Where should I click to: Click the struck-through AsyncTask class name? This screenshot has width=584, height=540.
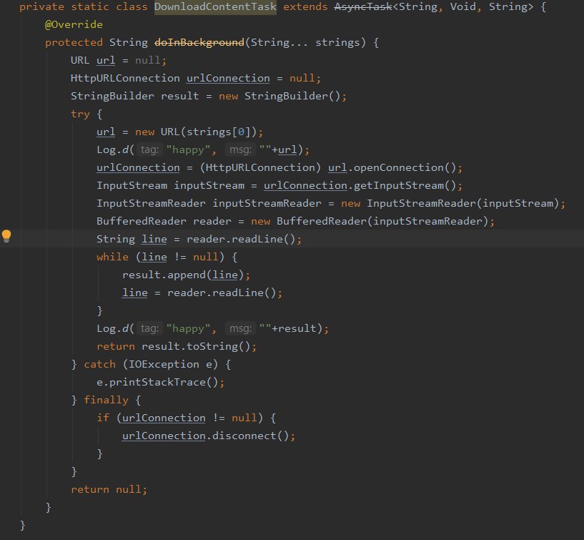363,6
